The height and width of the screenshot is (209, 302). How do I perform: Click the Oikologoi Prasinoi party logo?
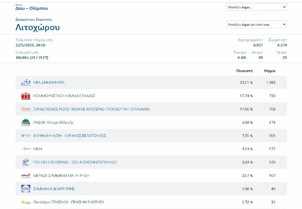click(26, 202)
